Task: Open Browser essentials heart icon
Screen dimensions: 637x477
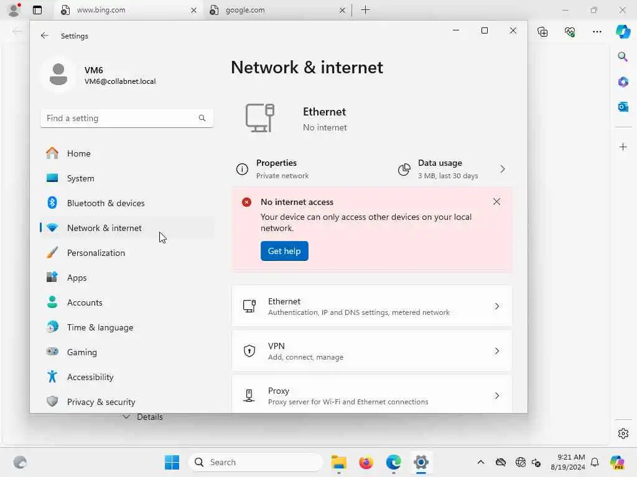Action: [x=570, y=32]
